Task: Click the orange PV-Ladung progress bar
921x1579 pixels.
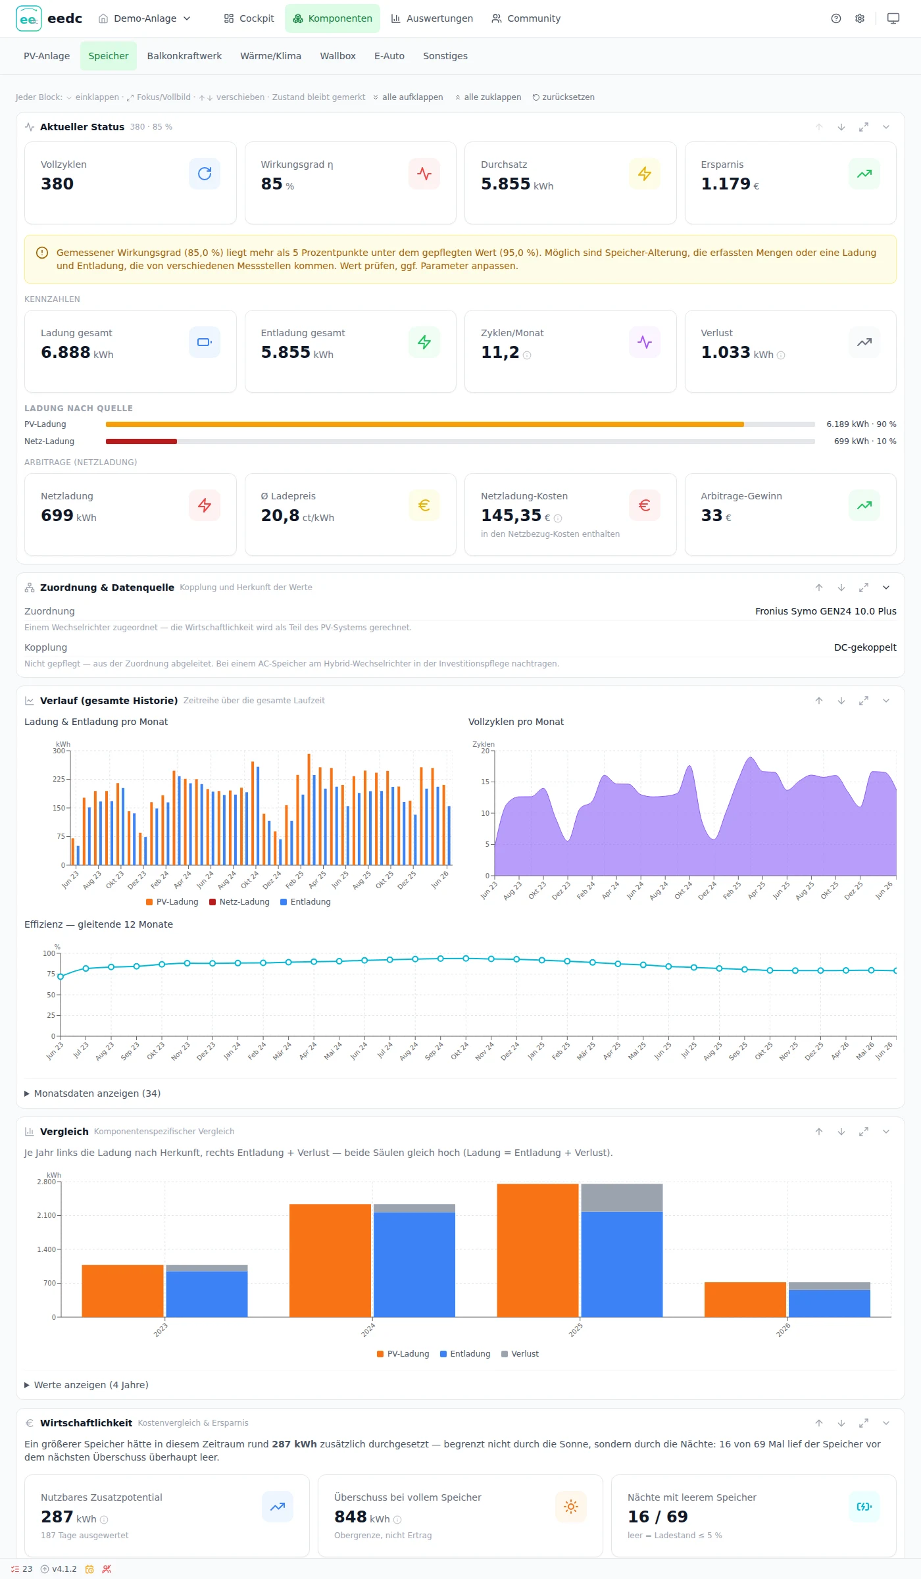Action: click(x=425, y=424)
